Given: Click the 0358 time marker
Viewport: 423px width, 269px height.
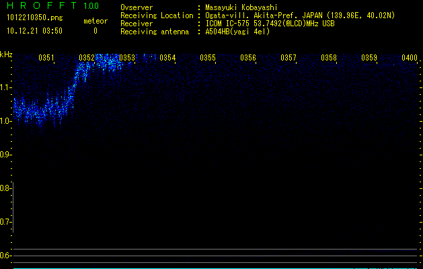Looking at the screenshot, I should [329, 58].
